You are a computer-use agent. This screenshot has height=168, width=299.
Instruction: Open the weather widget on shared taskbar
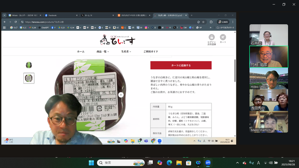click(x=9, y=141)
